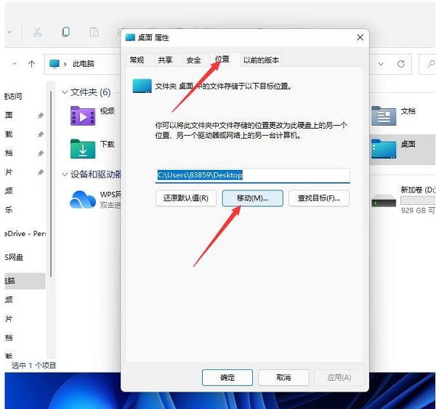Collapse the 文件夹 (6) group

(x=65, y=92)
